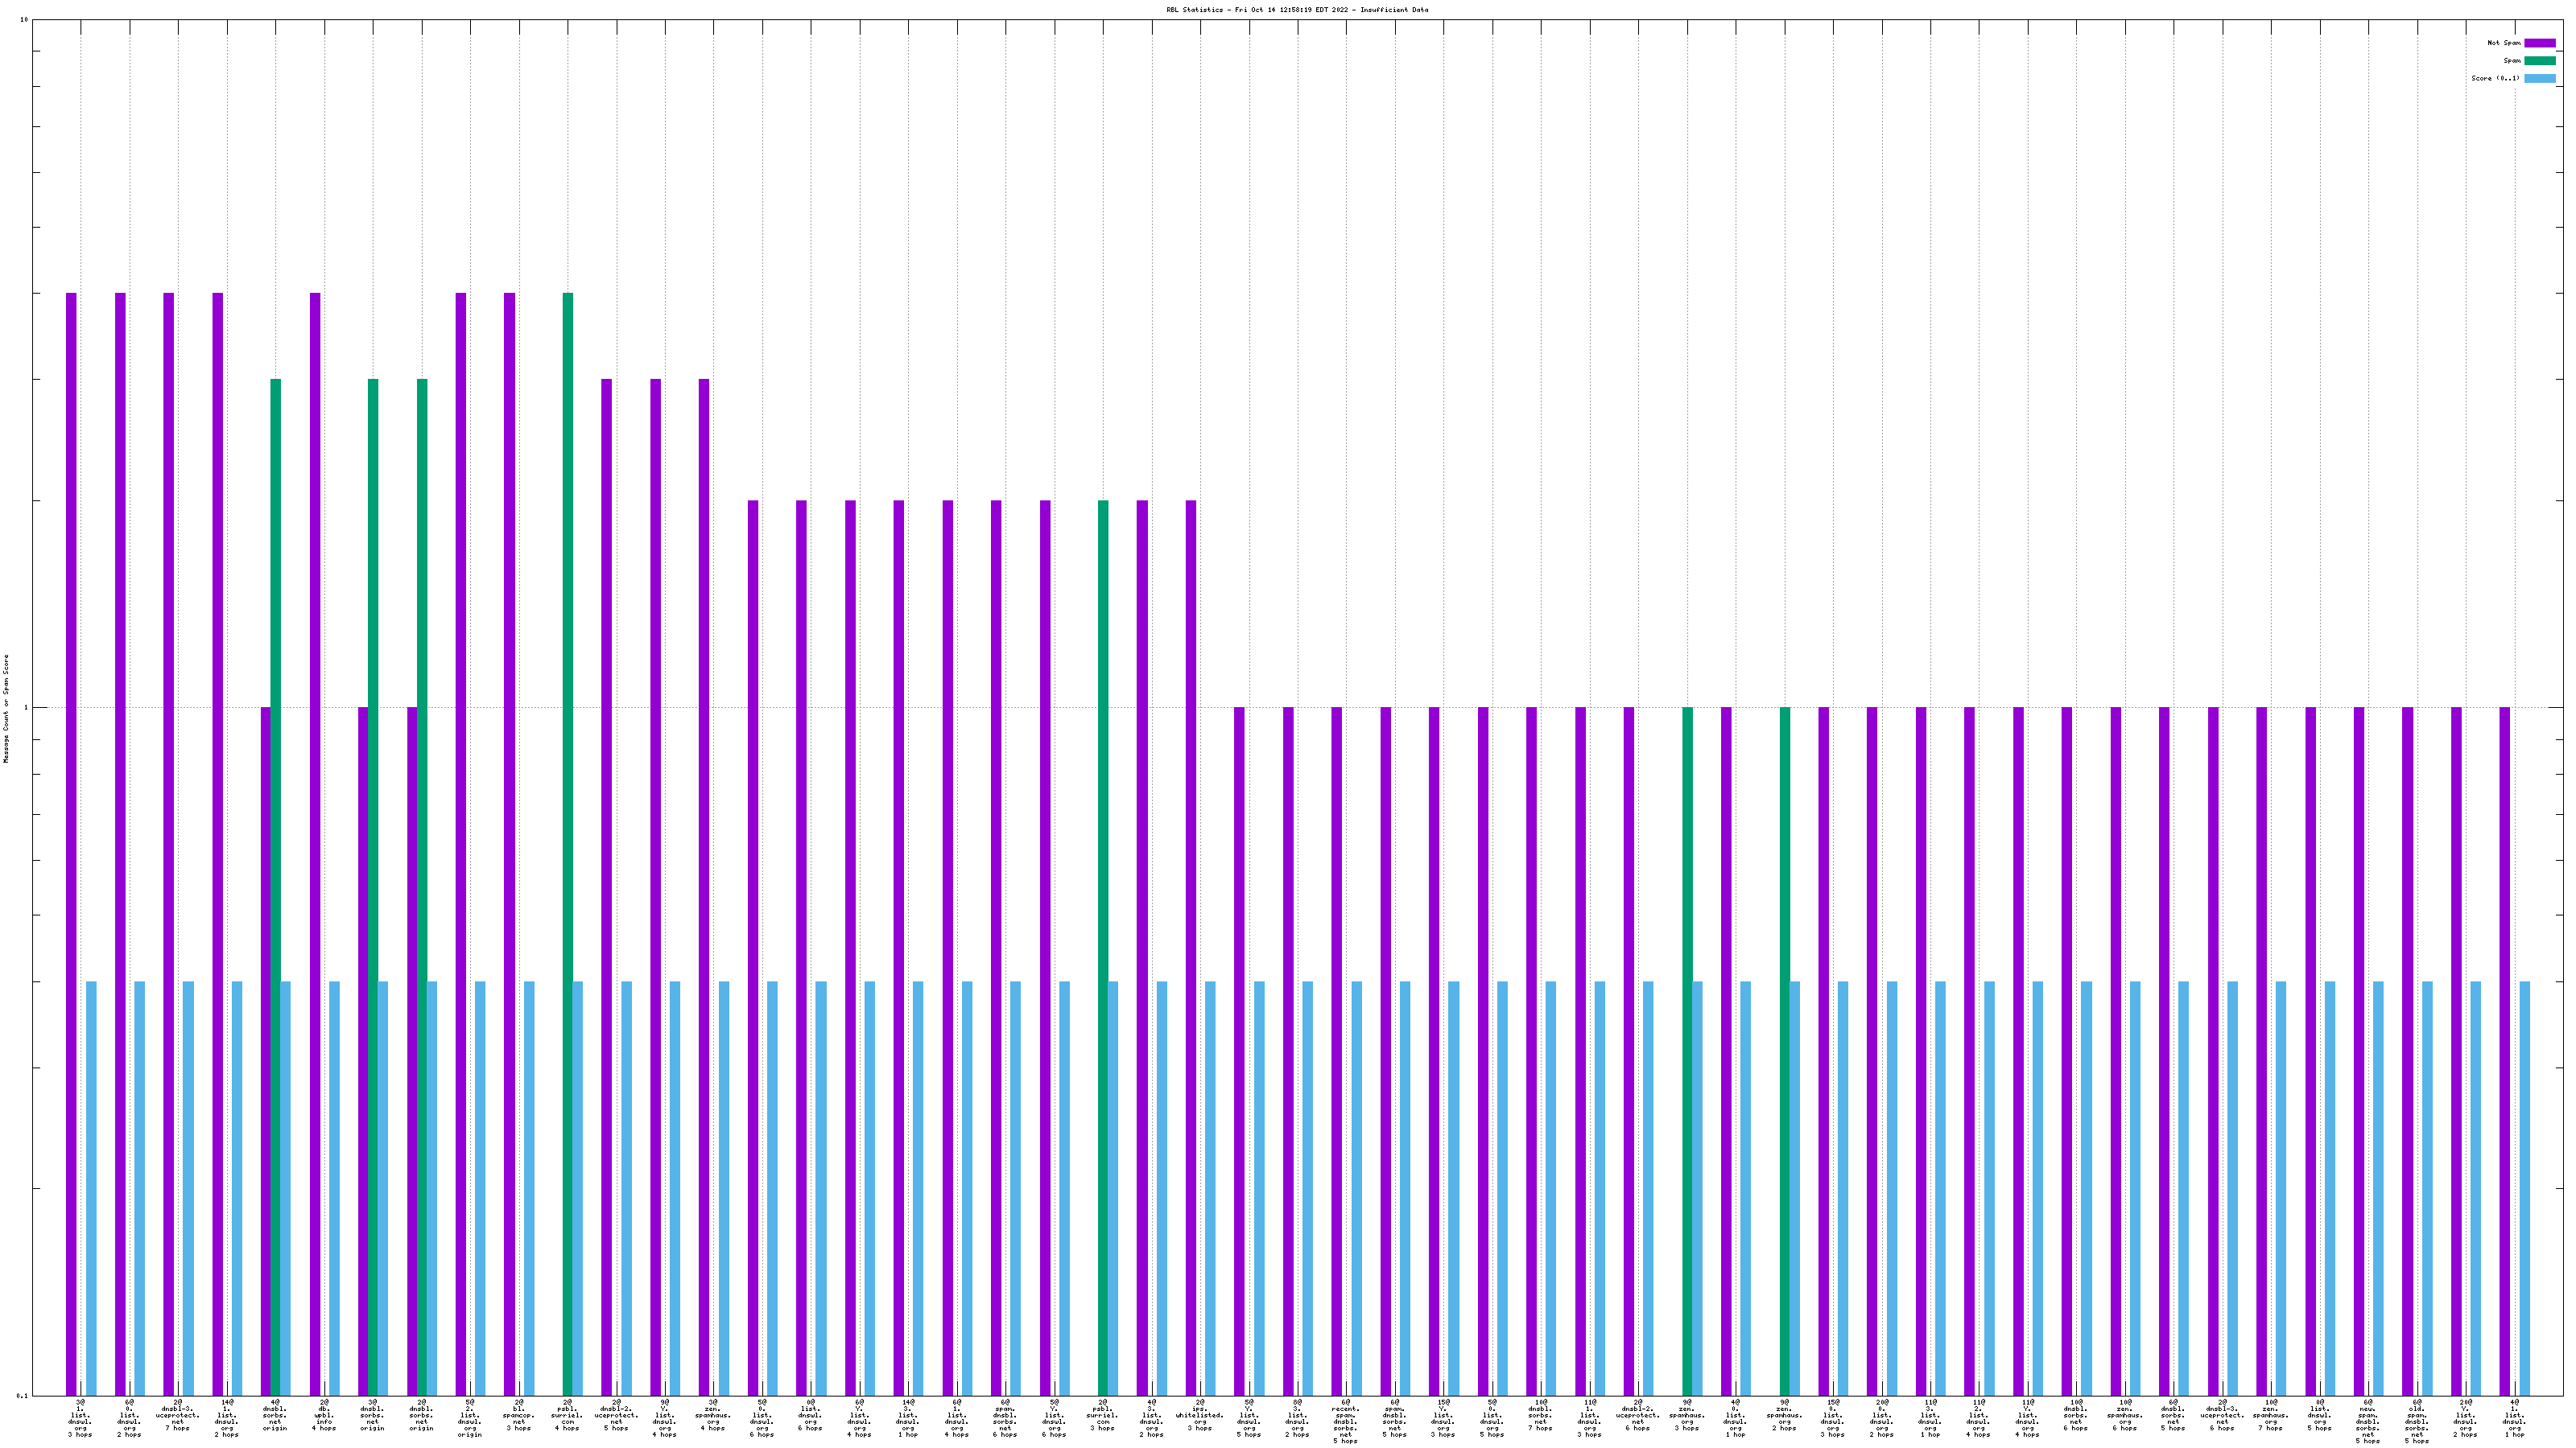
Task: Click the 'Message Count or Spam Score' axis label
Action: point(6,709)
